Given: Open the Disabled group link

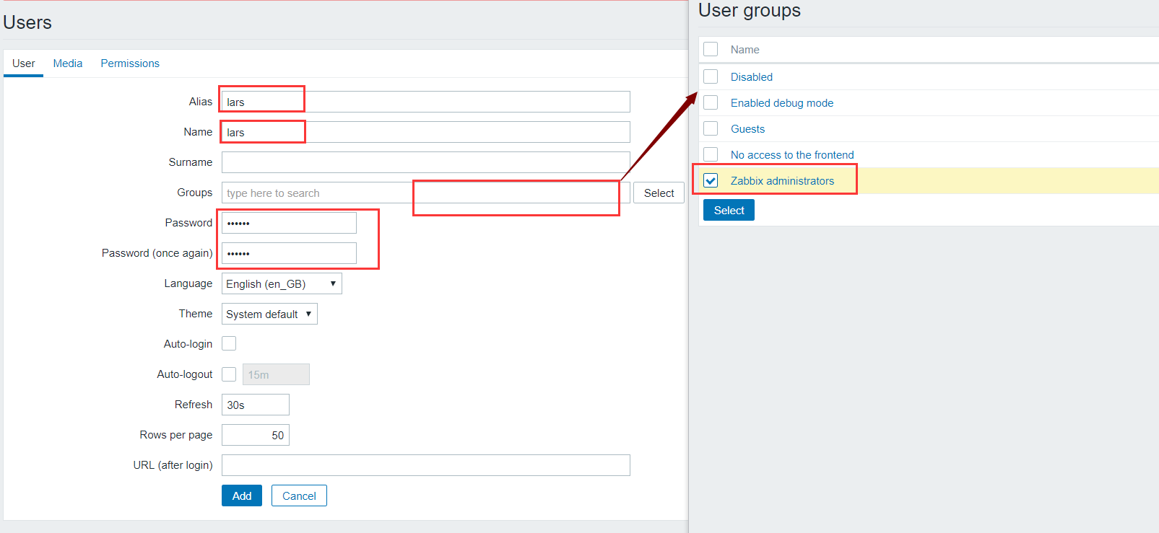Looking at the screenshot, I should tap(751, 77).
